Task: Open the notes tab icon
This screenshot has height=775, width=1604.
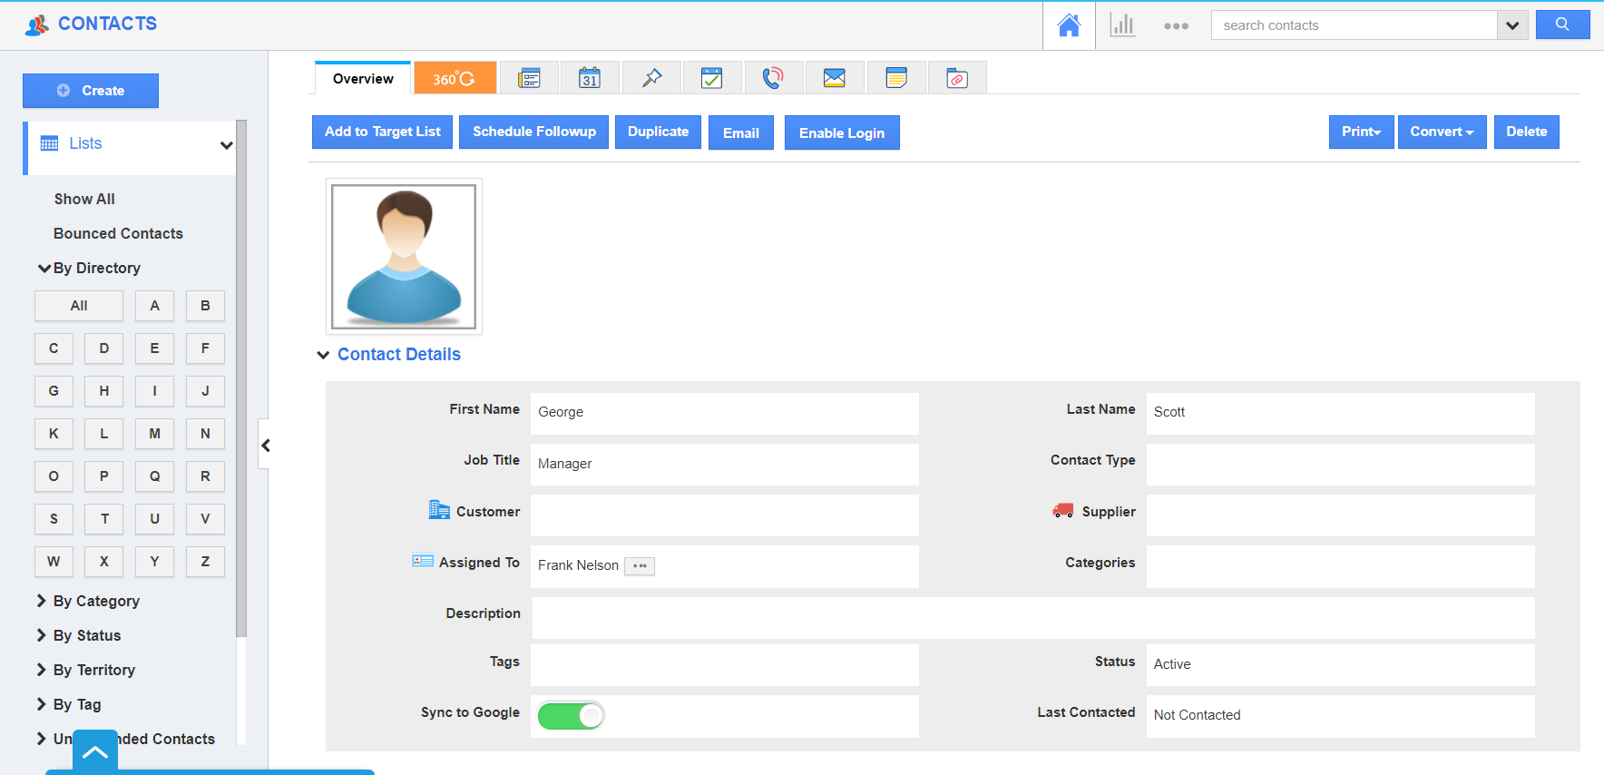Action: [896, 78]
